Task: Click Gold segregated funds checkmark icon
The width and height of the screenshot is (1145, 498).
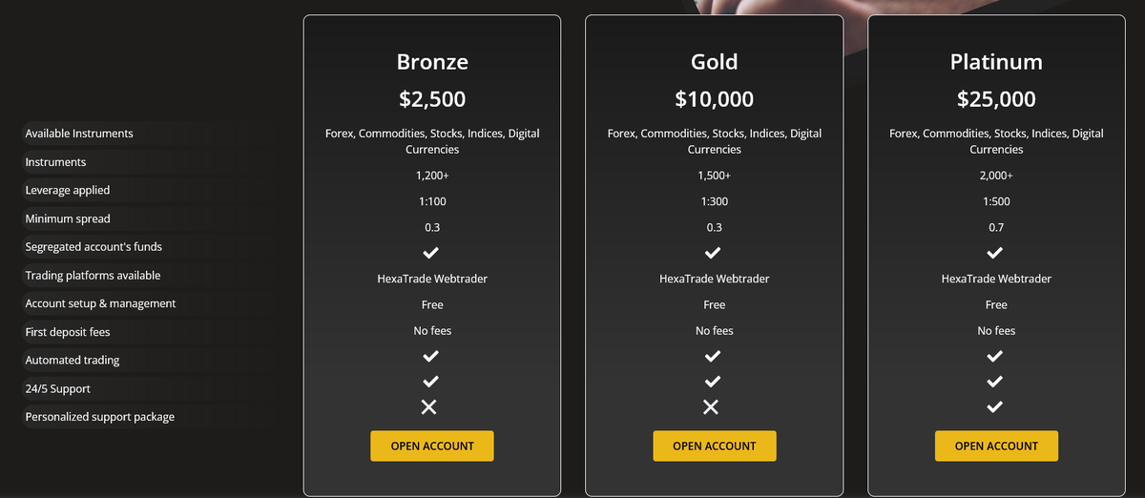Action: tap(713, 253)
